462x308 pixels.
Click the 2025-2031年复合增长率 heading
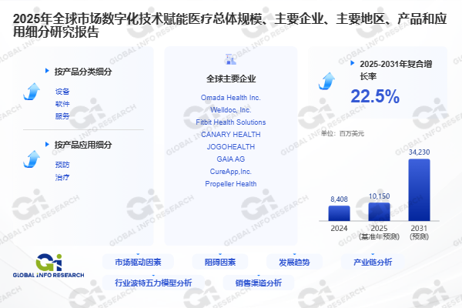tap(396, 70)
